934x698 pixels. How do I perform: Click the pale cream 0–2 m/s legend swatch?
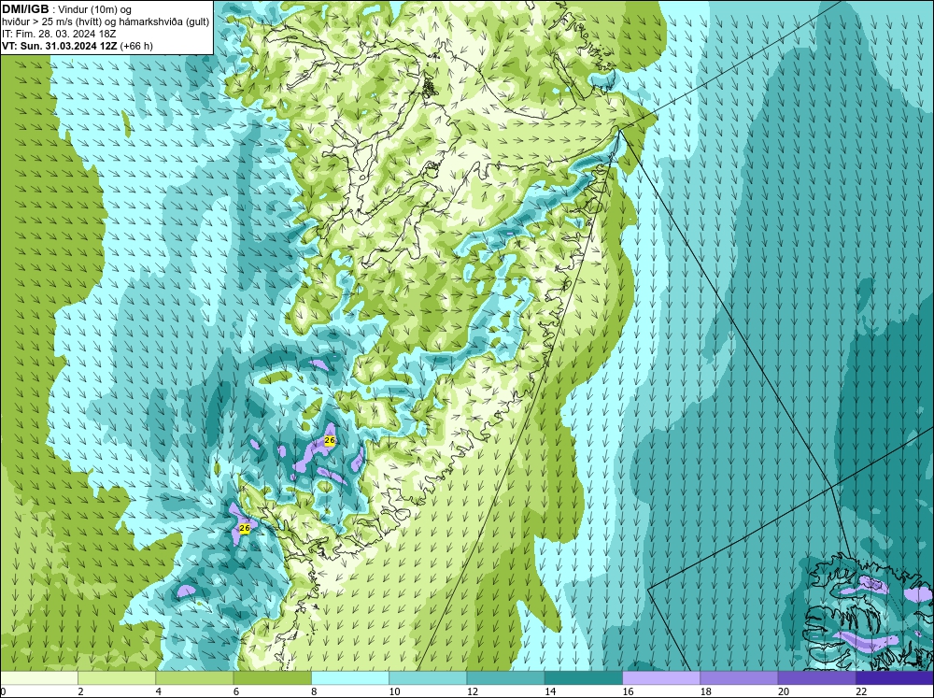[x=39, y=678]
